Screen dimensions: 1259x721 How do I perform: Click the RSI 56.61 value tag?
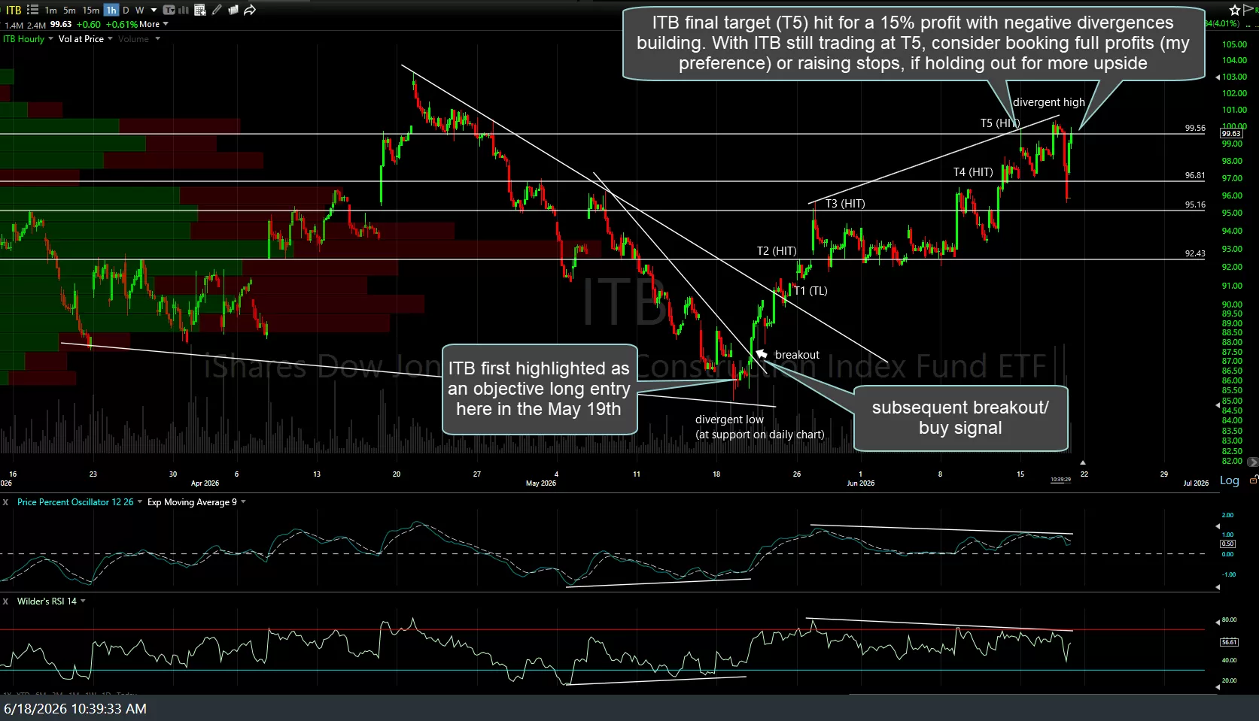point(1229,641)
